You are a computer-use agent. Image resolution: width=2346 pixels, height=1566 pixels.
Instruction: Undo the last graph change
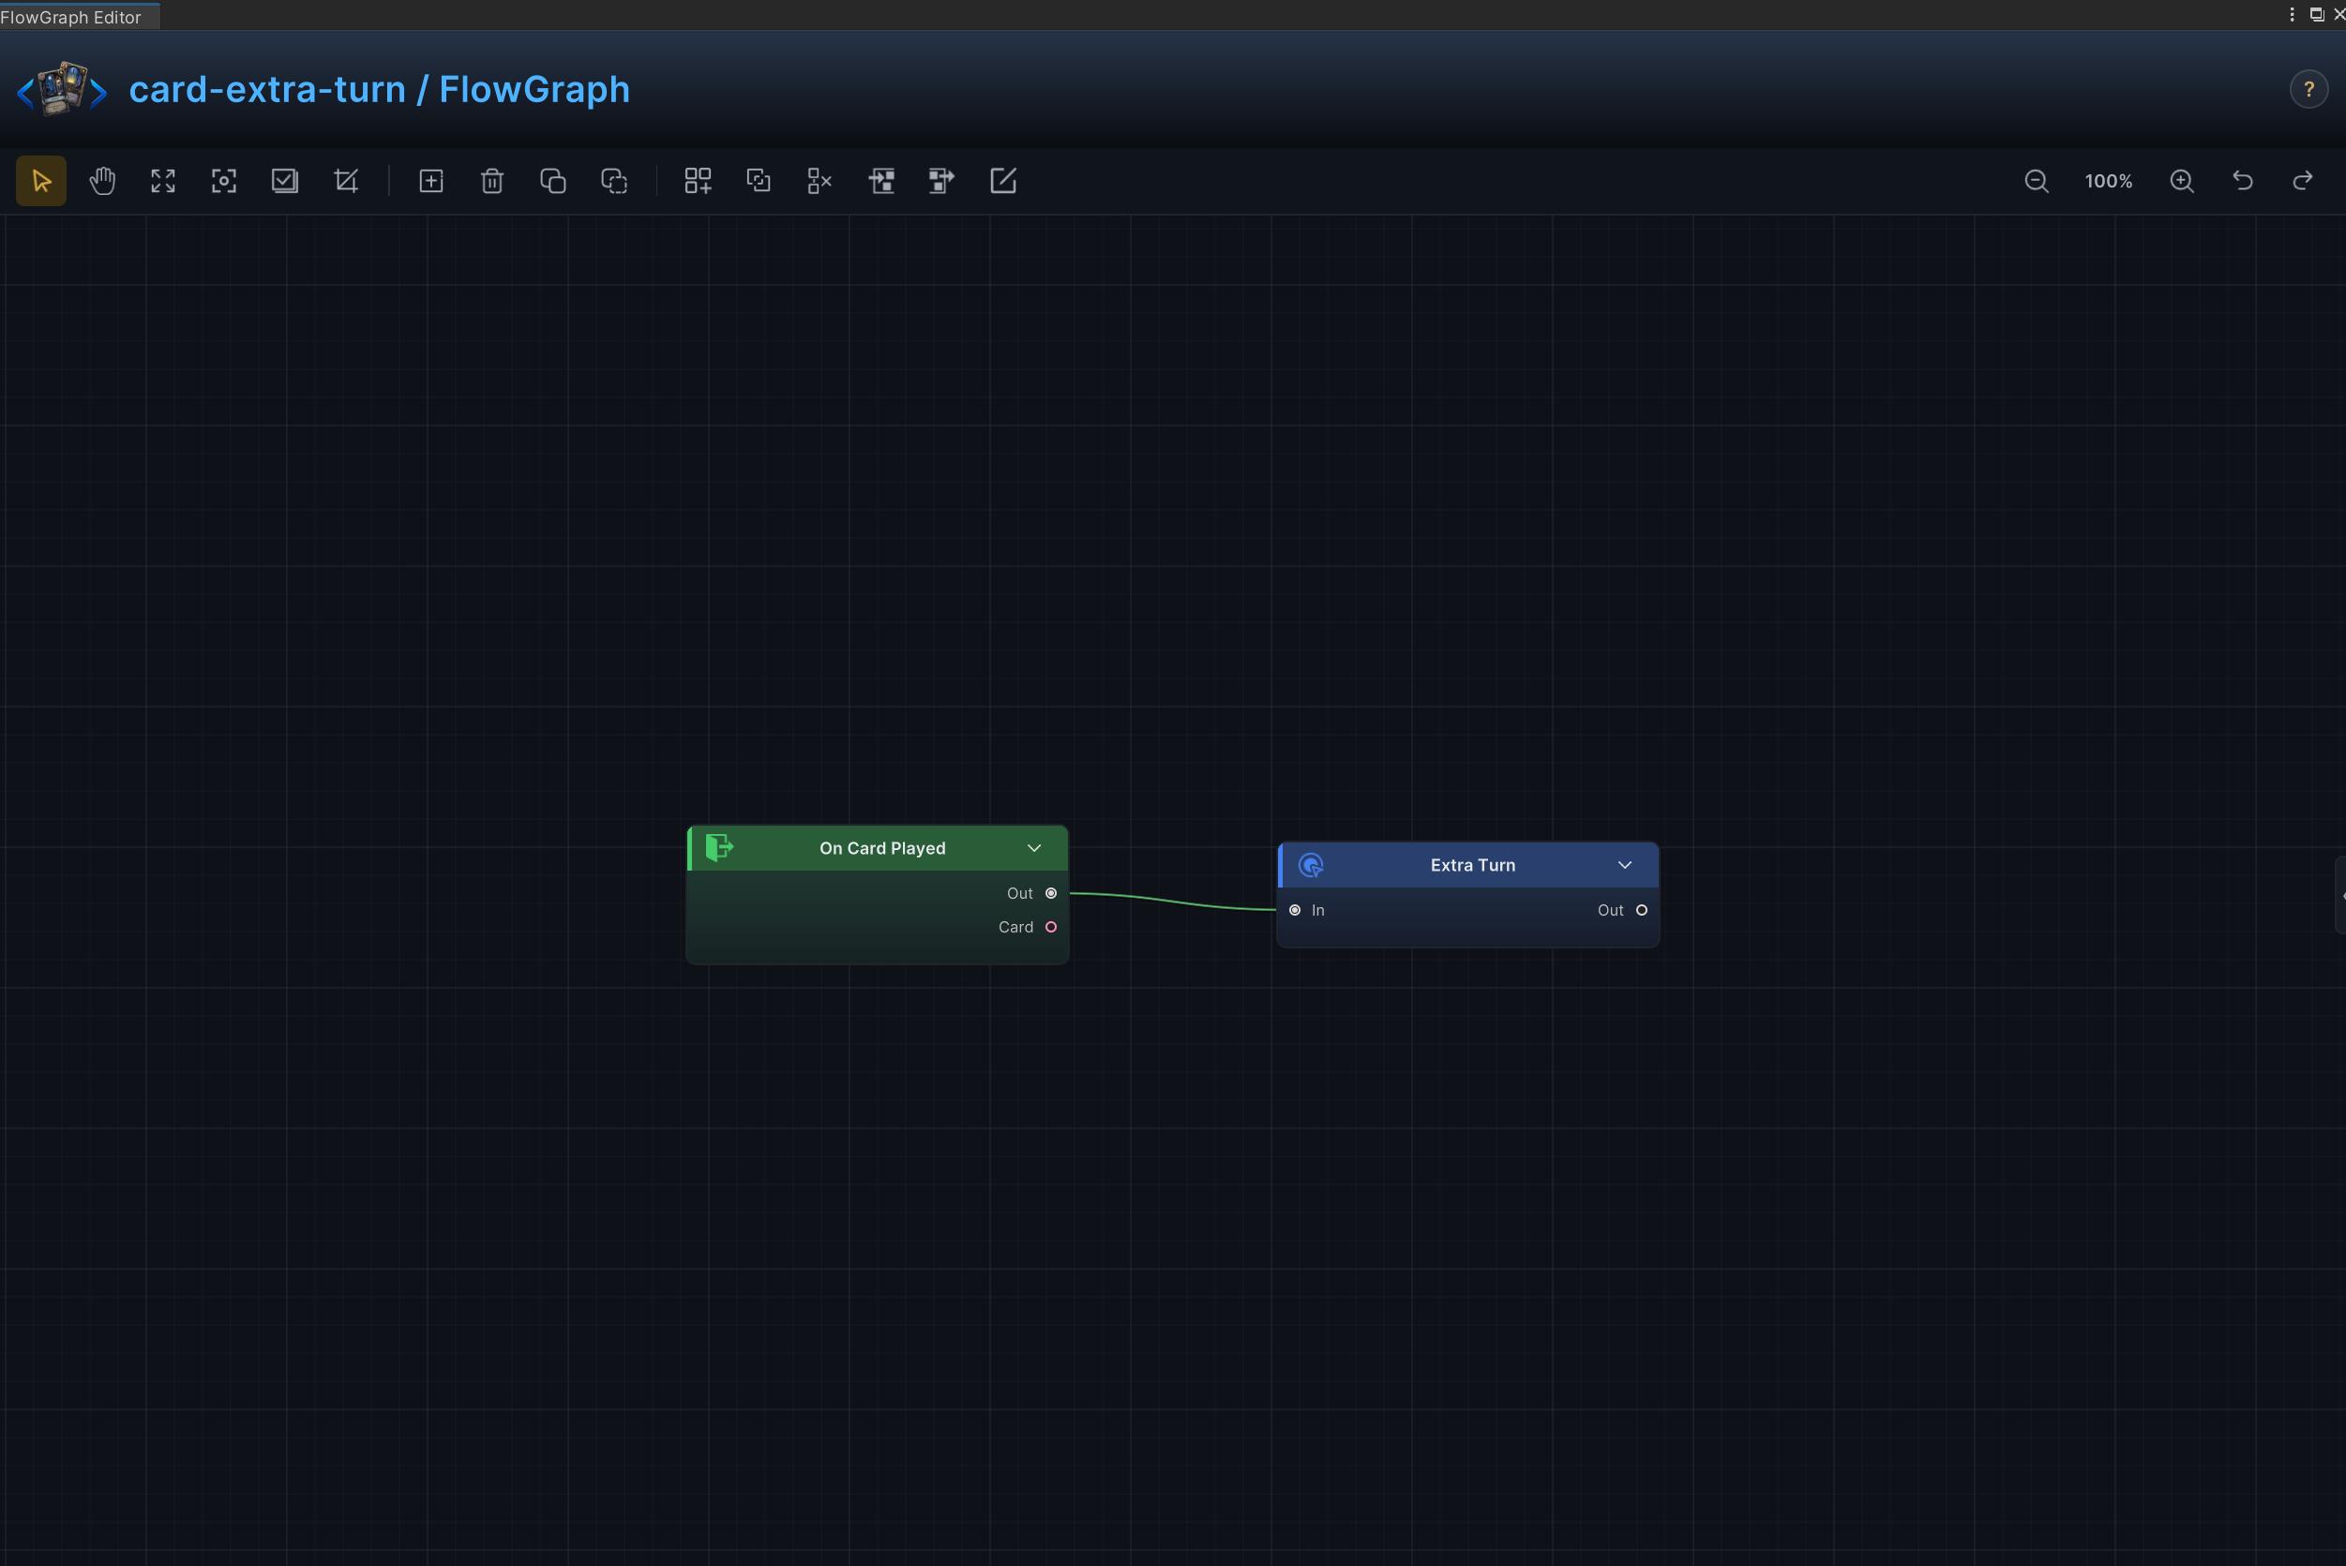(x=2243, y=181)
